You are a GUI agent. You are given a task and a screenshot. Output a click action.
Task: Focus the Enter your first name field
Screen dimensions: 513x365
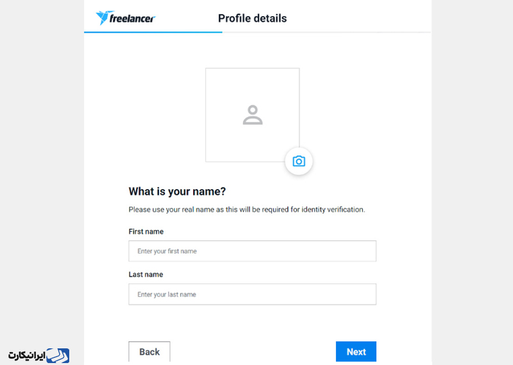(252, 251)
